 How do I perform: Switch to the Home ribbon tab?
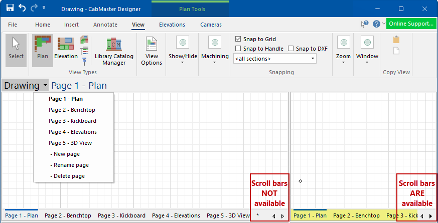point(43,25)
